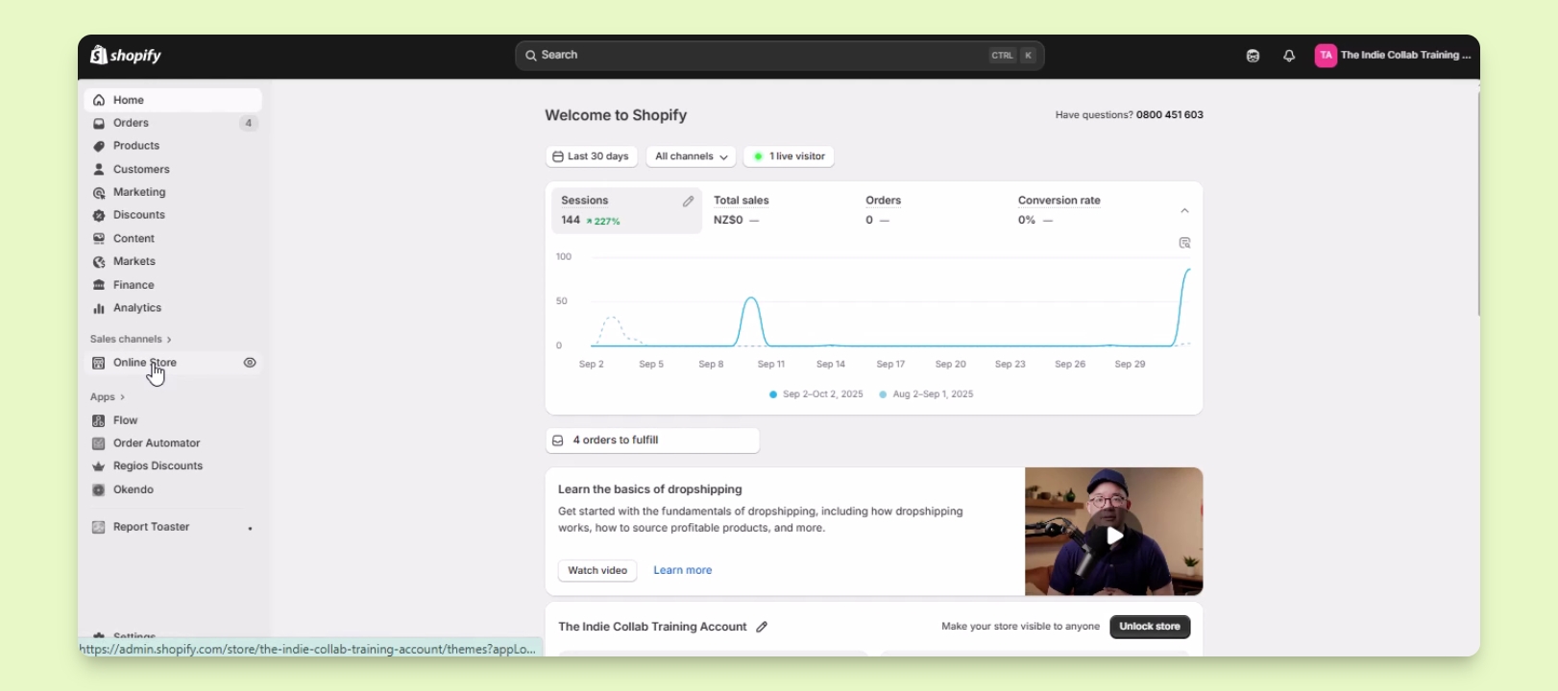The width and height of the screenshot is (1558, 691).
Task: Select the Sessions metric card
Action: pos(626,210)
